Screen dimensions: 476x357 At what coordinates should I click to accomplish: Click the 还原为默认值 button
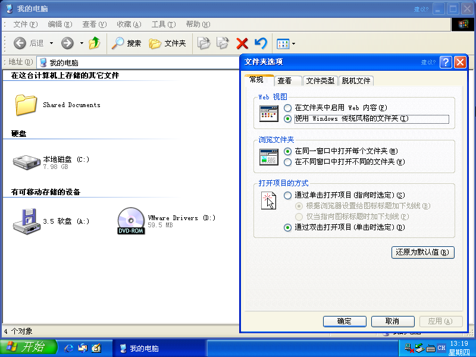pyautogui.click(x=423, y=252)
